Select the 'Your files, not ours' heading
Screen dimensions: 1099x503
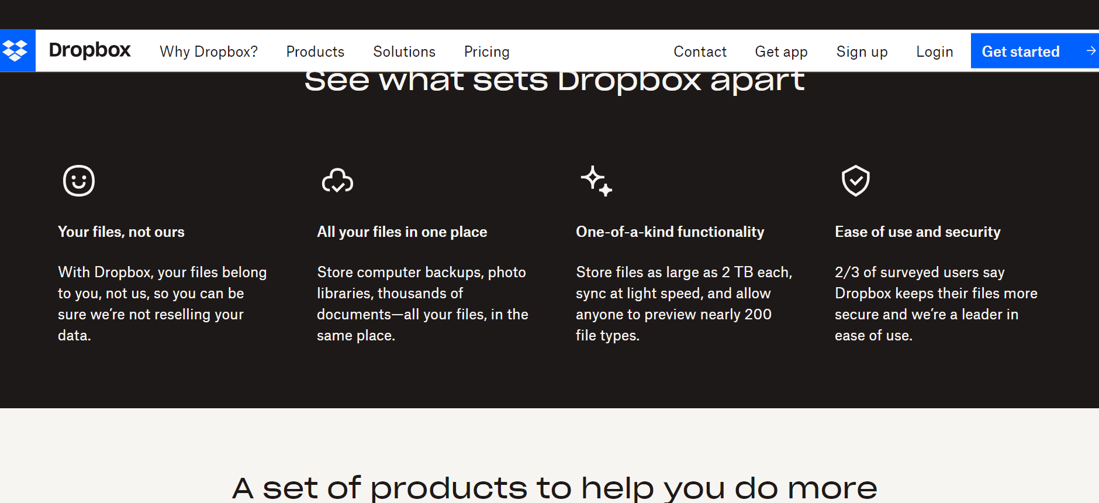tap(121, 232)
